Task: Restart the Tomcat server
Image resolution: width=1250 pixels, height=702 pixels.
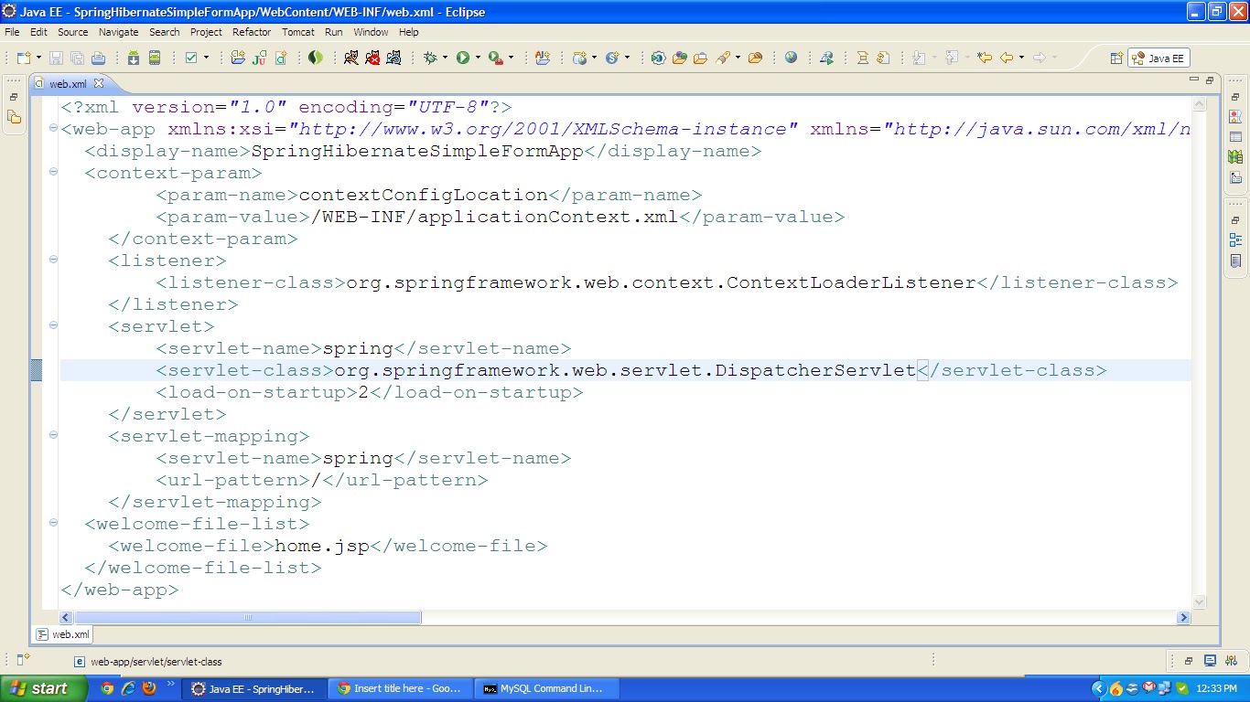Action: (x=393, y=58)
